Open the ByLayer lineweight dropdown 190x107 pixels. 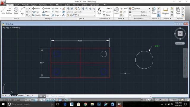(141, 12)
